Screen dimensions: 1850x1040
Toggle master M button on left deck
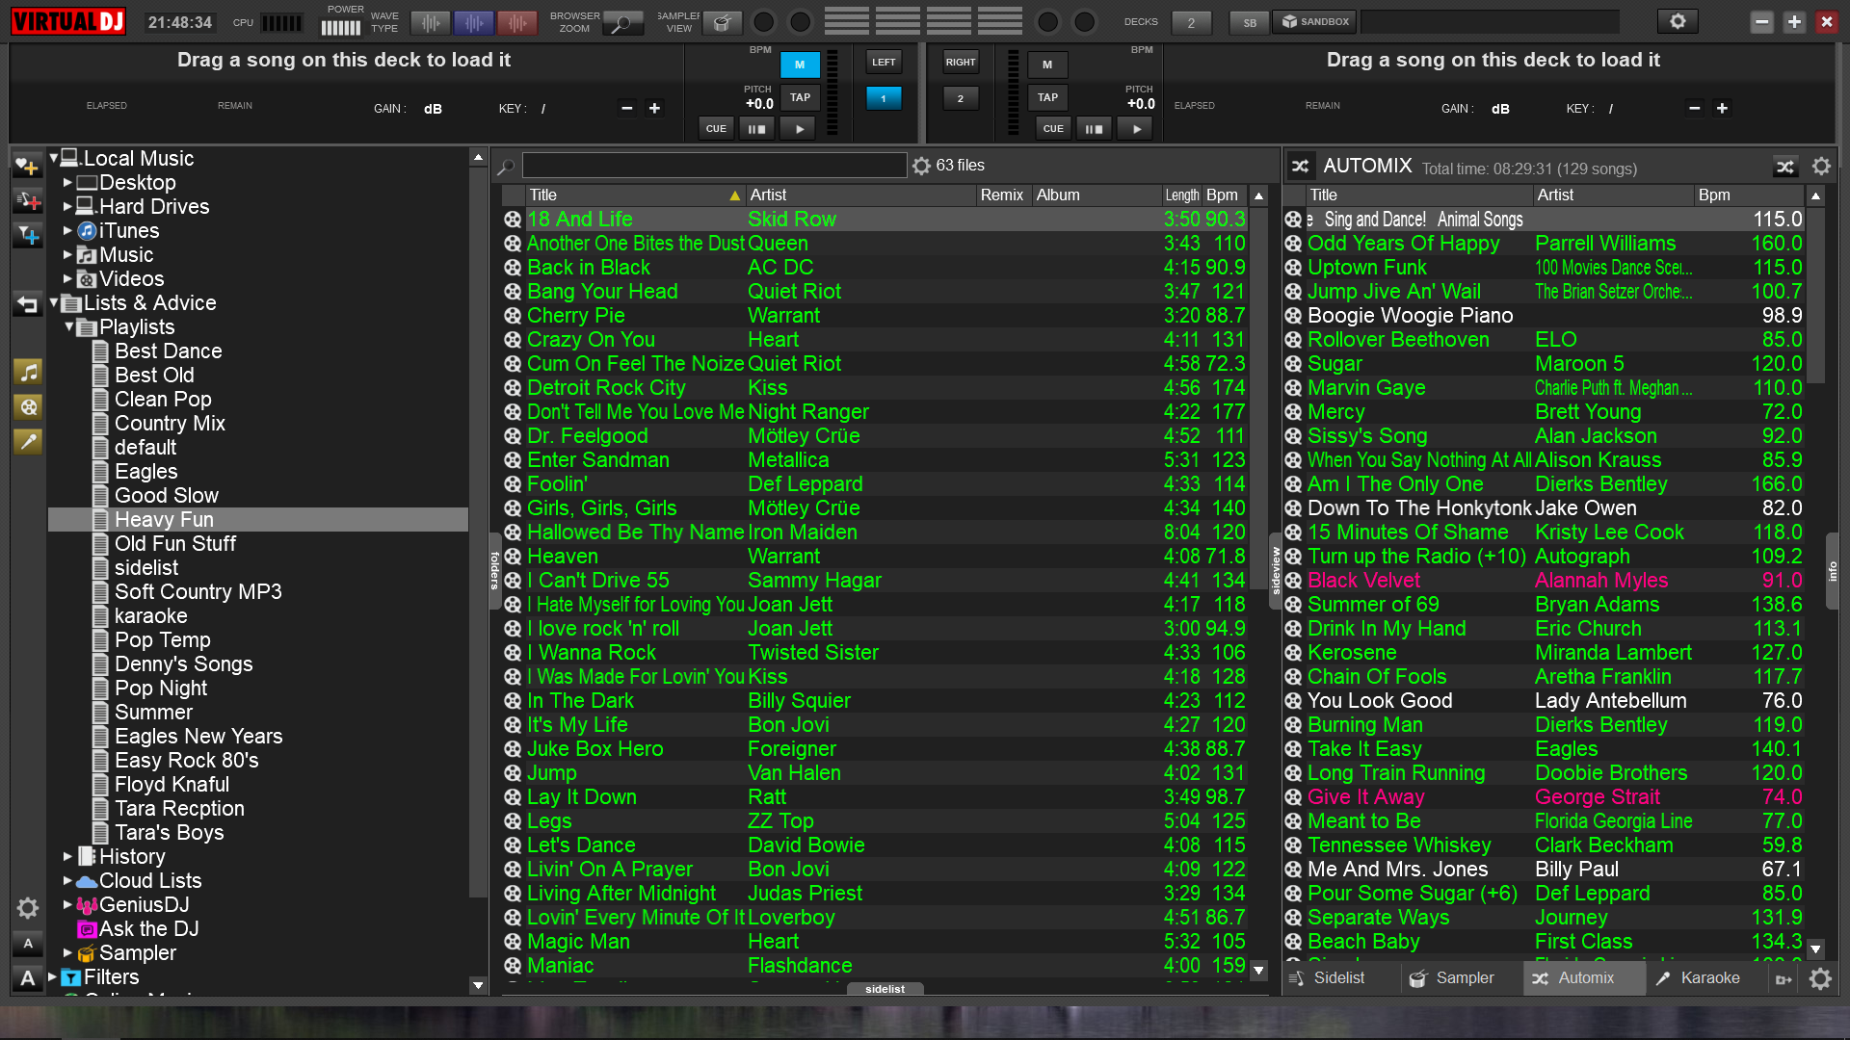[x=800, y=65]
